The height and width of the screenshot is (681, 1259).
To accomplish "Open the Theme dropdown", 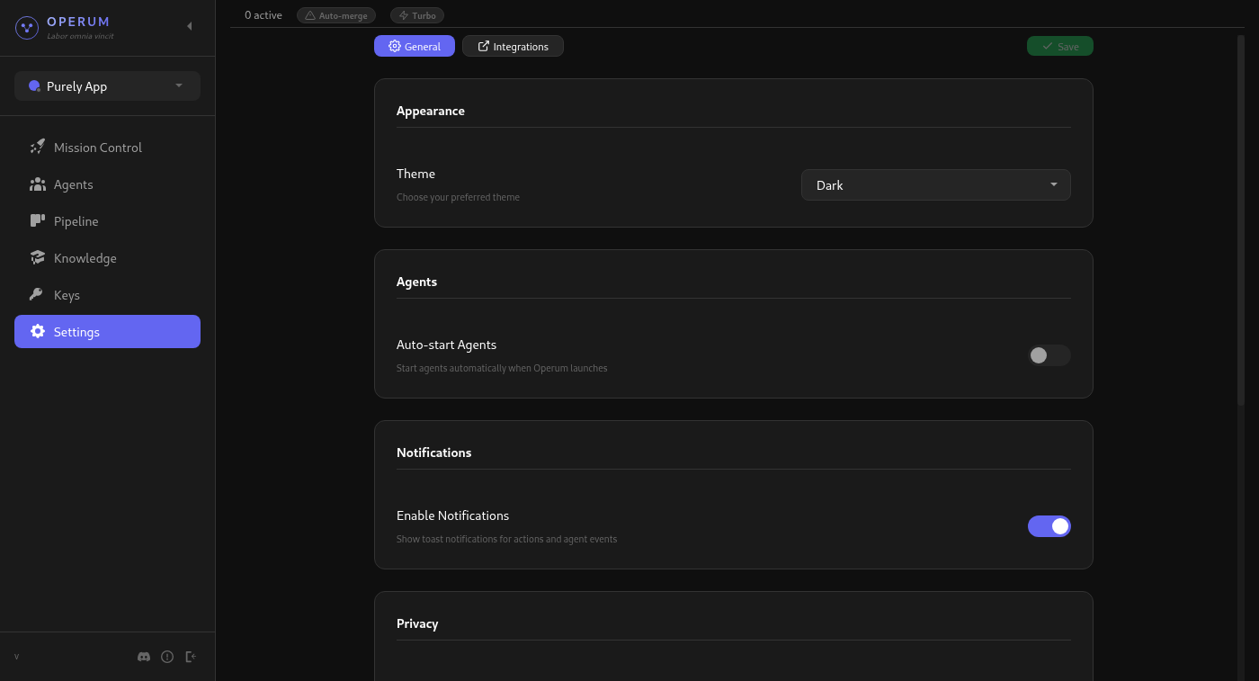I will tap(935, 184).
